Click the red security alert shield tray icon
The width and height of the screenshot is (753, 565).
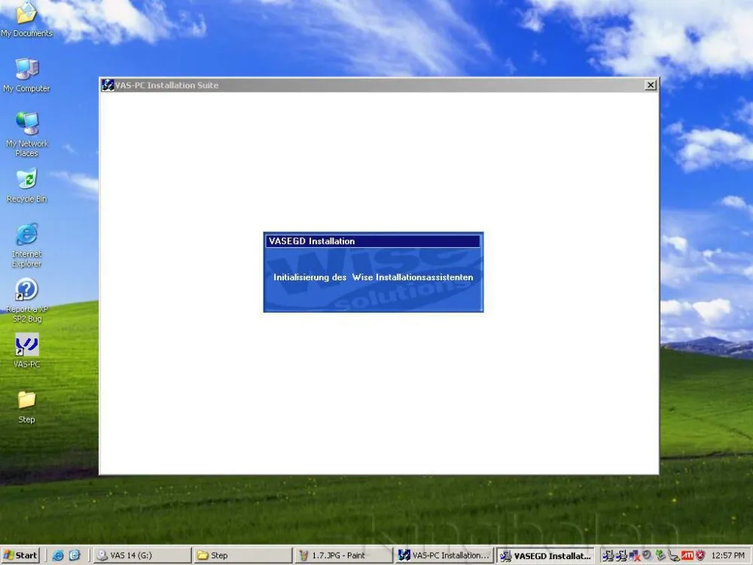click(x=700, y=555)
